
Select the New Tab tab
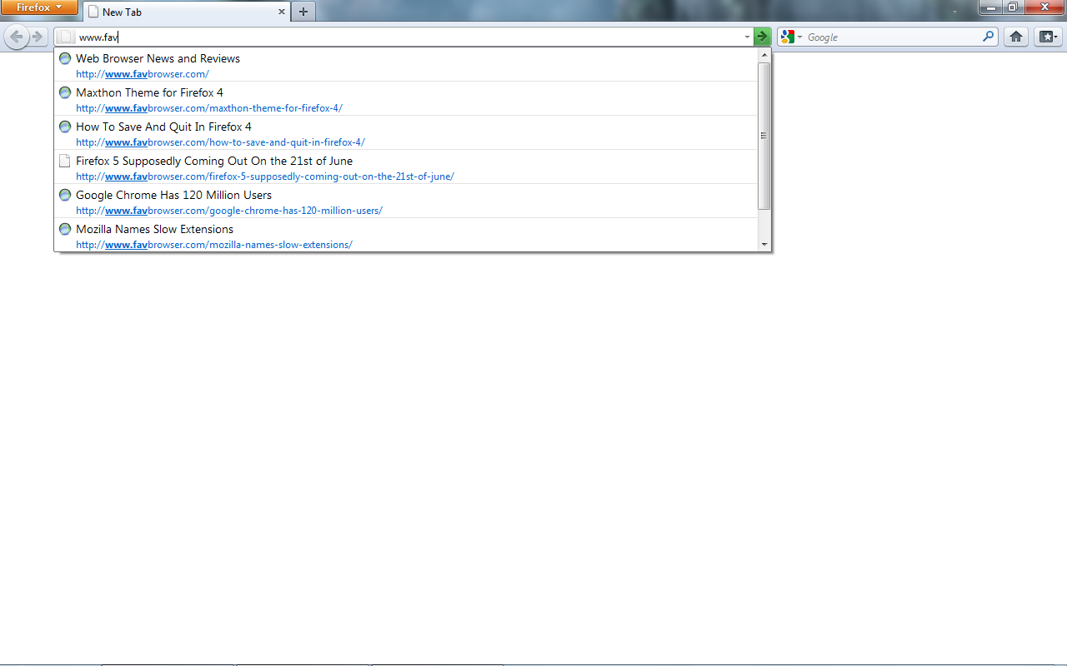coord(183,12)
